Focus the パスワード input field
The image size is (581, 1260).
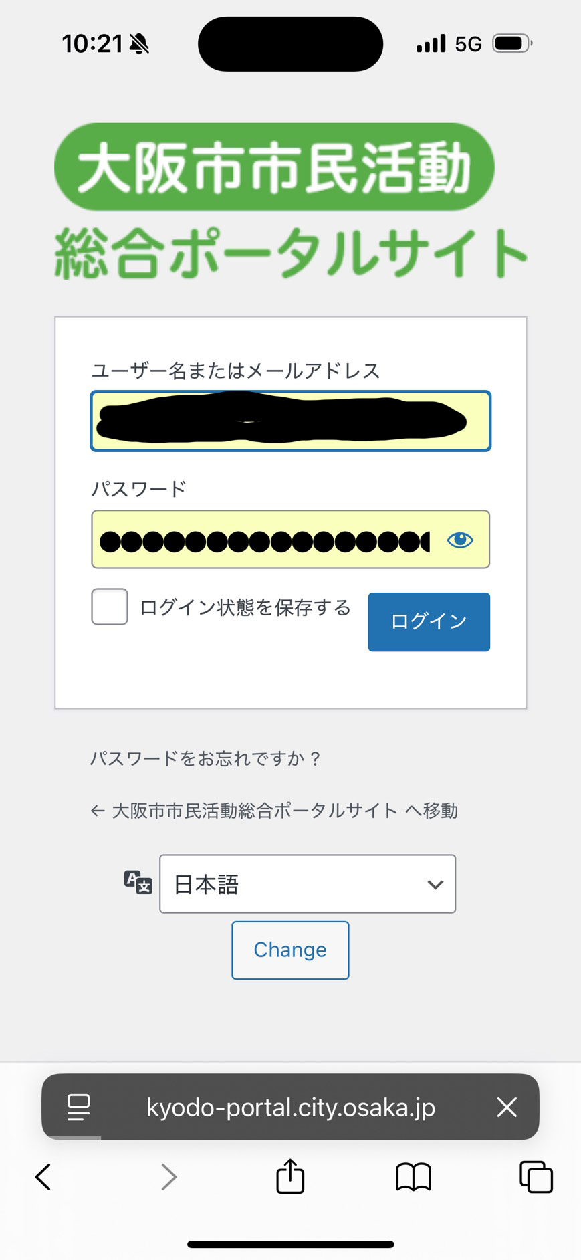coord(264,540)
